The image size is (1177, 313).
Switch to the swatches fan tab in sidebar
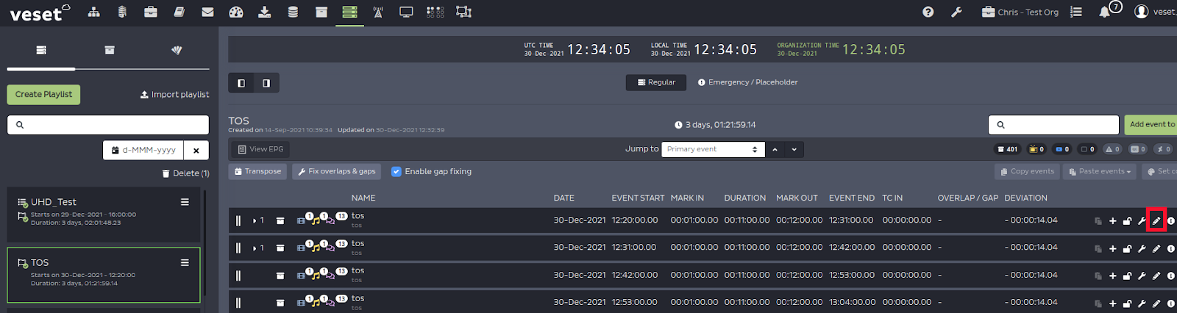coord(177,50)
